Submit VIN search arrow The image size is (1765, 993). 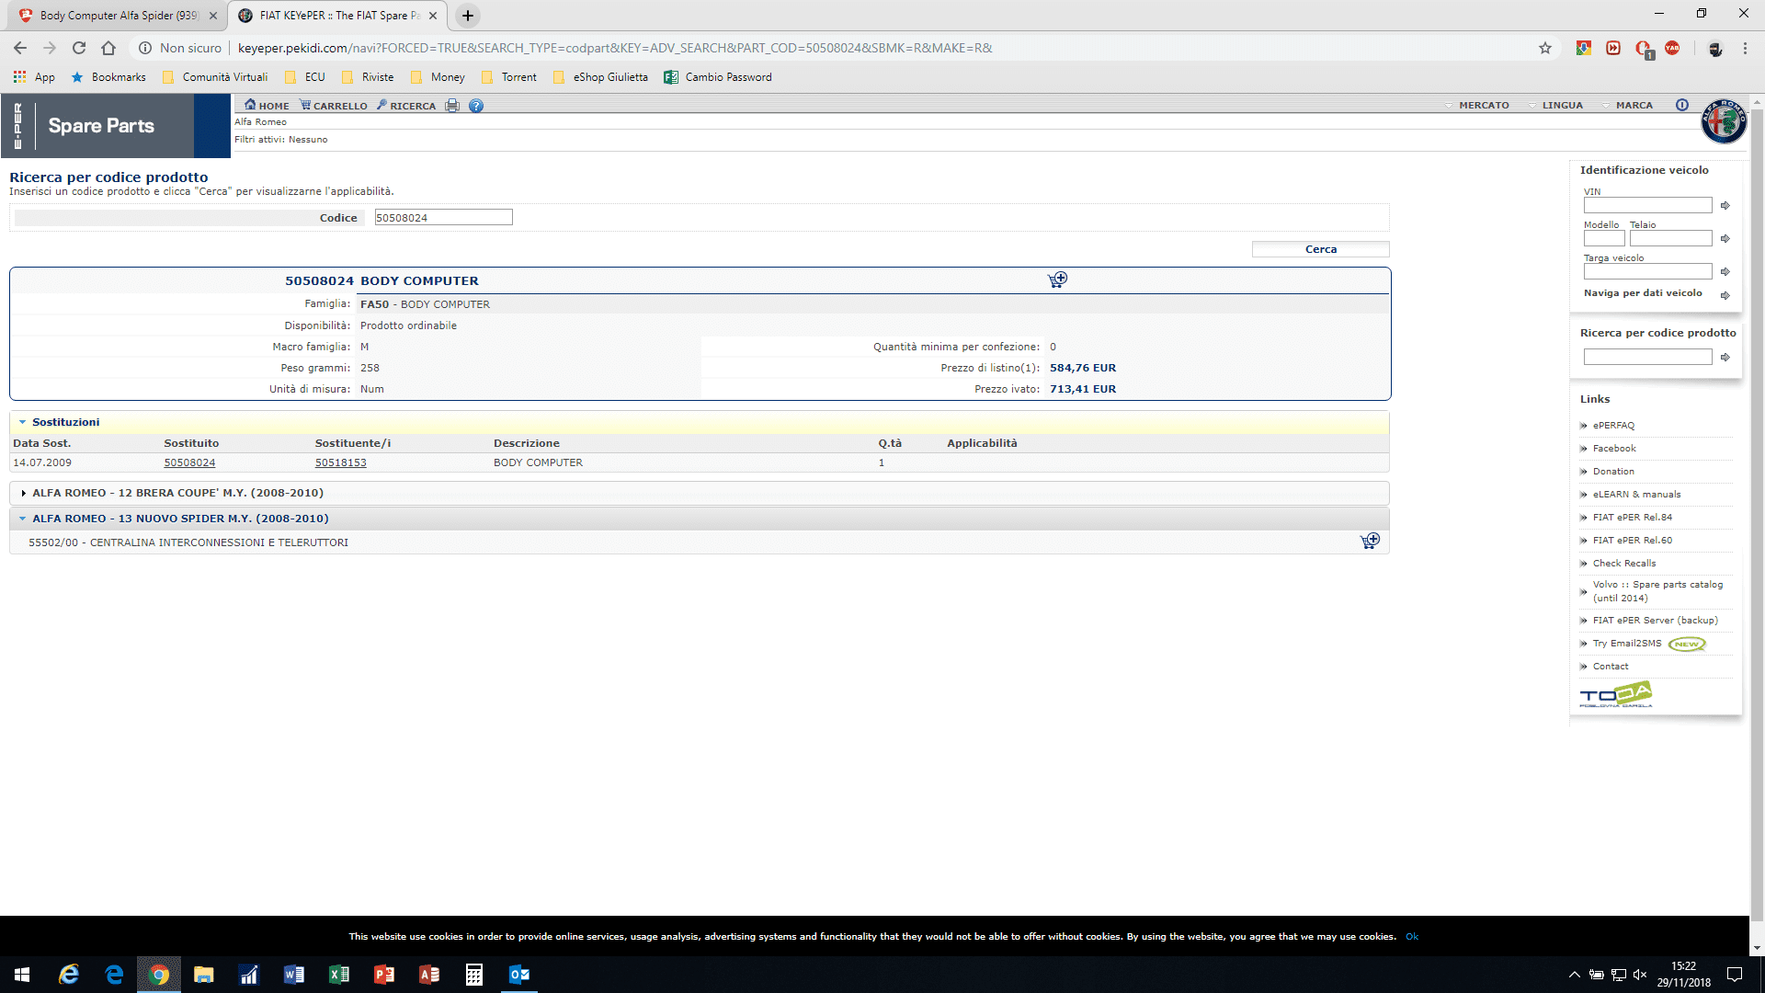tap(1725, 206)
